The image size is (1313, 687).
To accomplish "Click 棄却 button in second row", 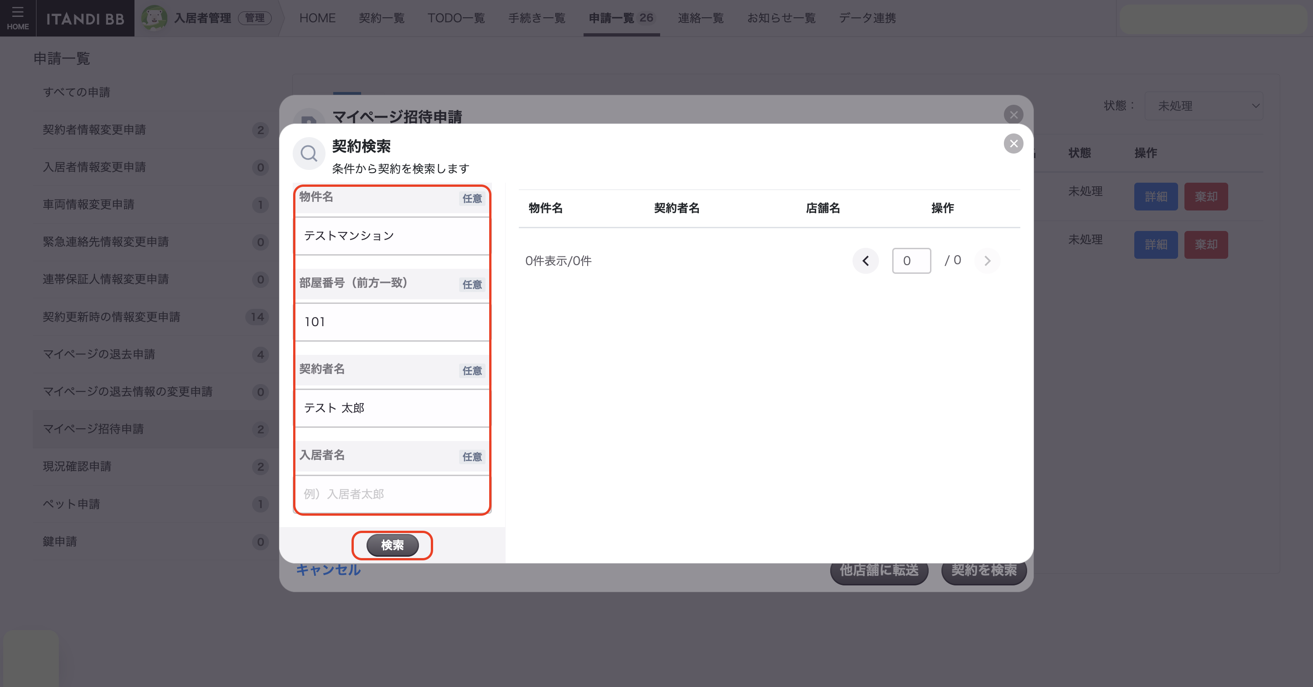I will tap(1206, 245).
